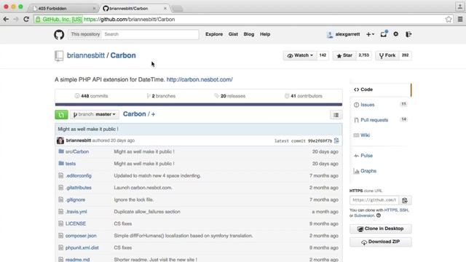Open the create new plus dropdown
The image size is (466, 262).
point(370,34)
